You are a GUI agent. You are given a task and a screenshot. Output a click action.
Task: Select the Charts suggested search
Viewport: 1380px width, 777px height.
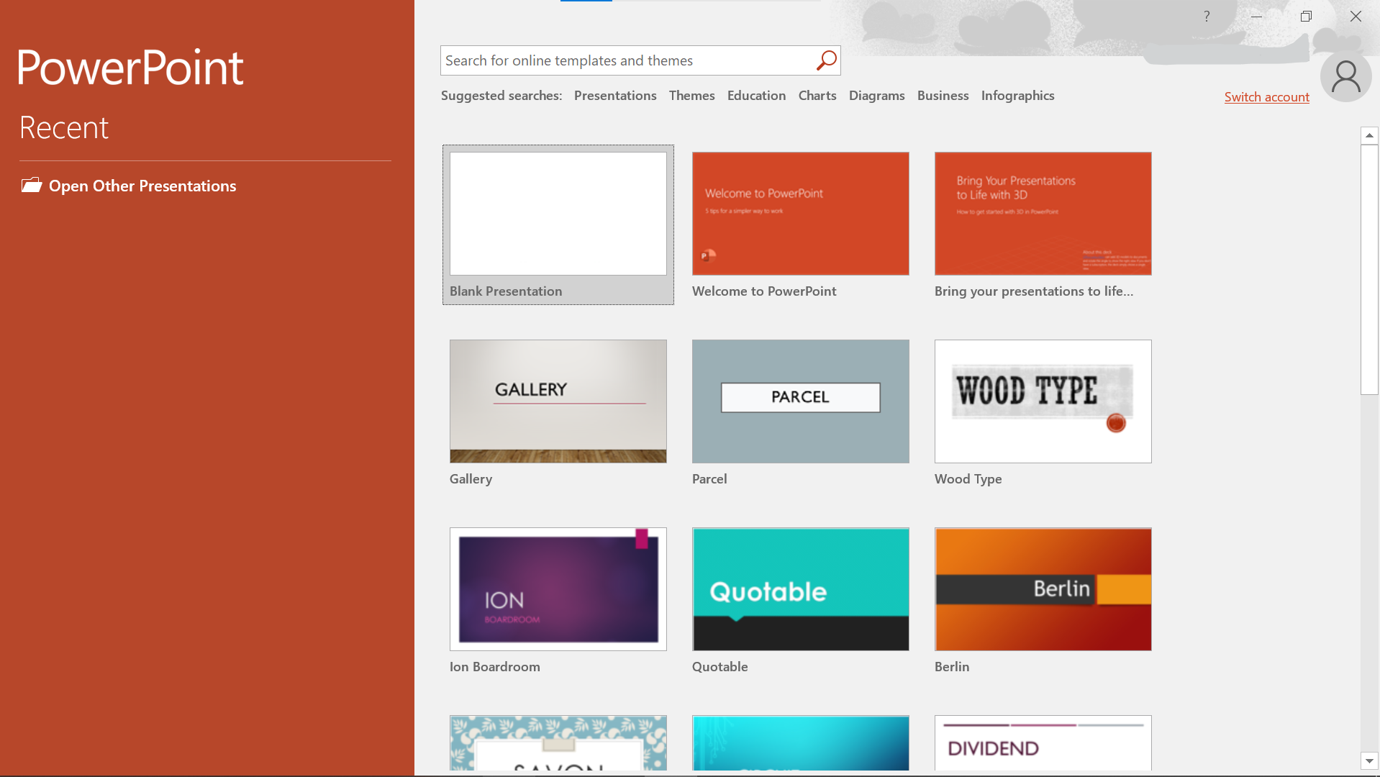click(x=817, y=96)
